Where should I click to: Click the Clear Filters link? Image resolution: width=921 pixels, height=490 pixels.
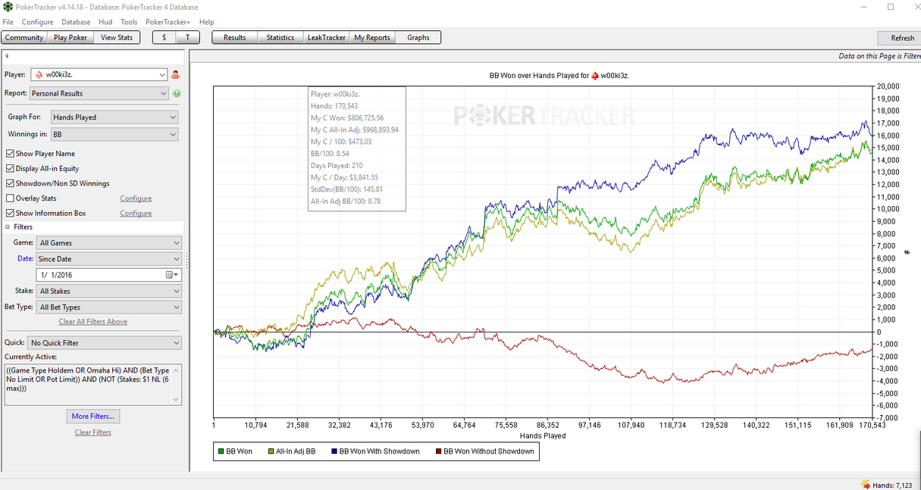point(93,432)
